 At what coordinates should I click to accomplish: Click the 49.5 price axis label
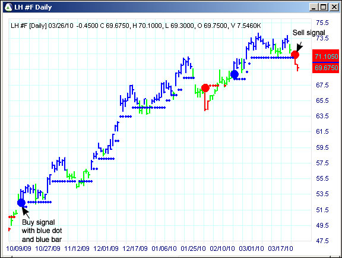(322, 225)
